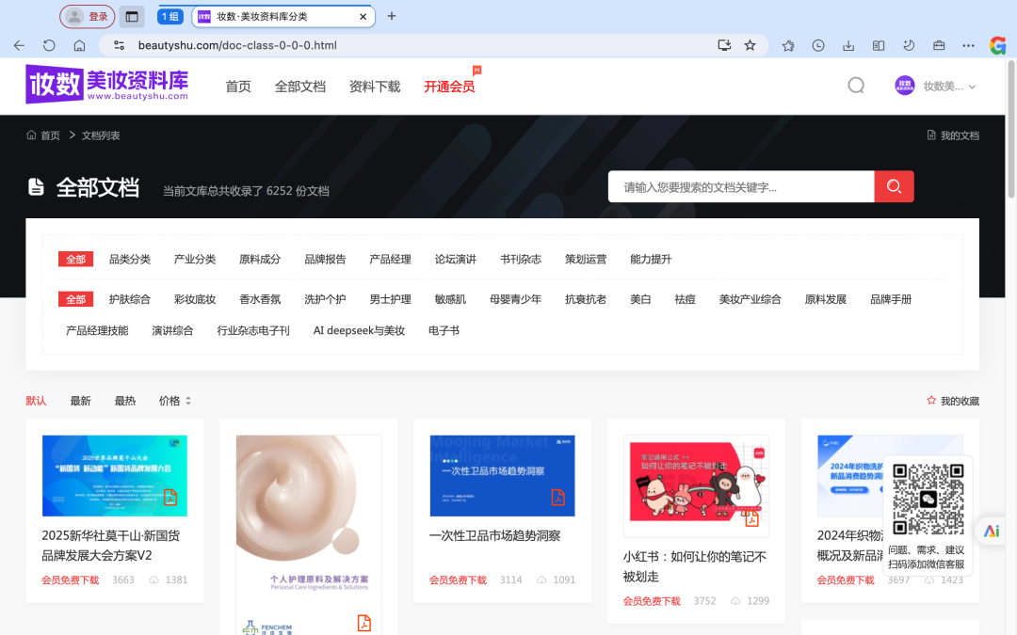Click the 妆数 美妆资料库 logo

(x=107, y=84)
